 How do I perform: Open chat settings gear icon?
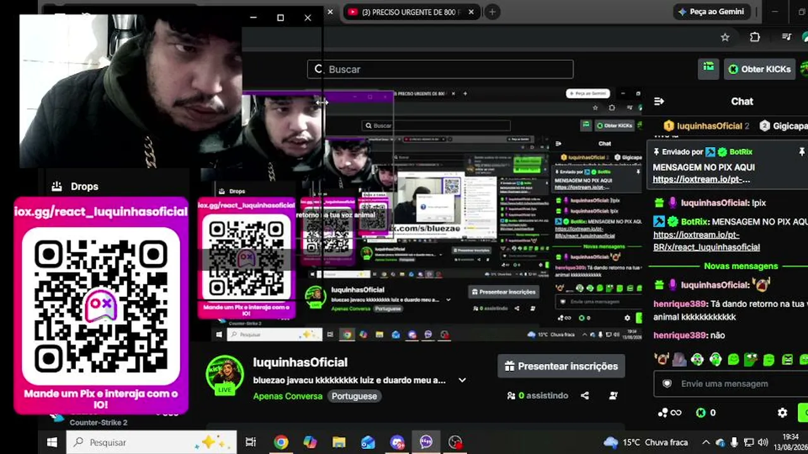coord(783,413)
